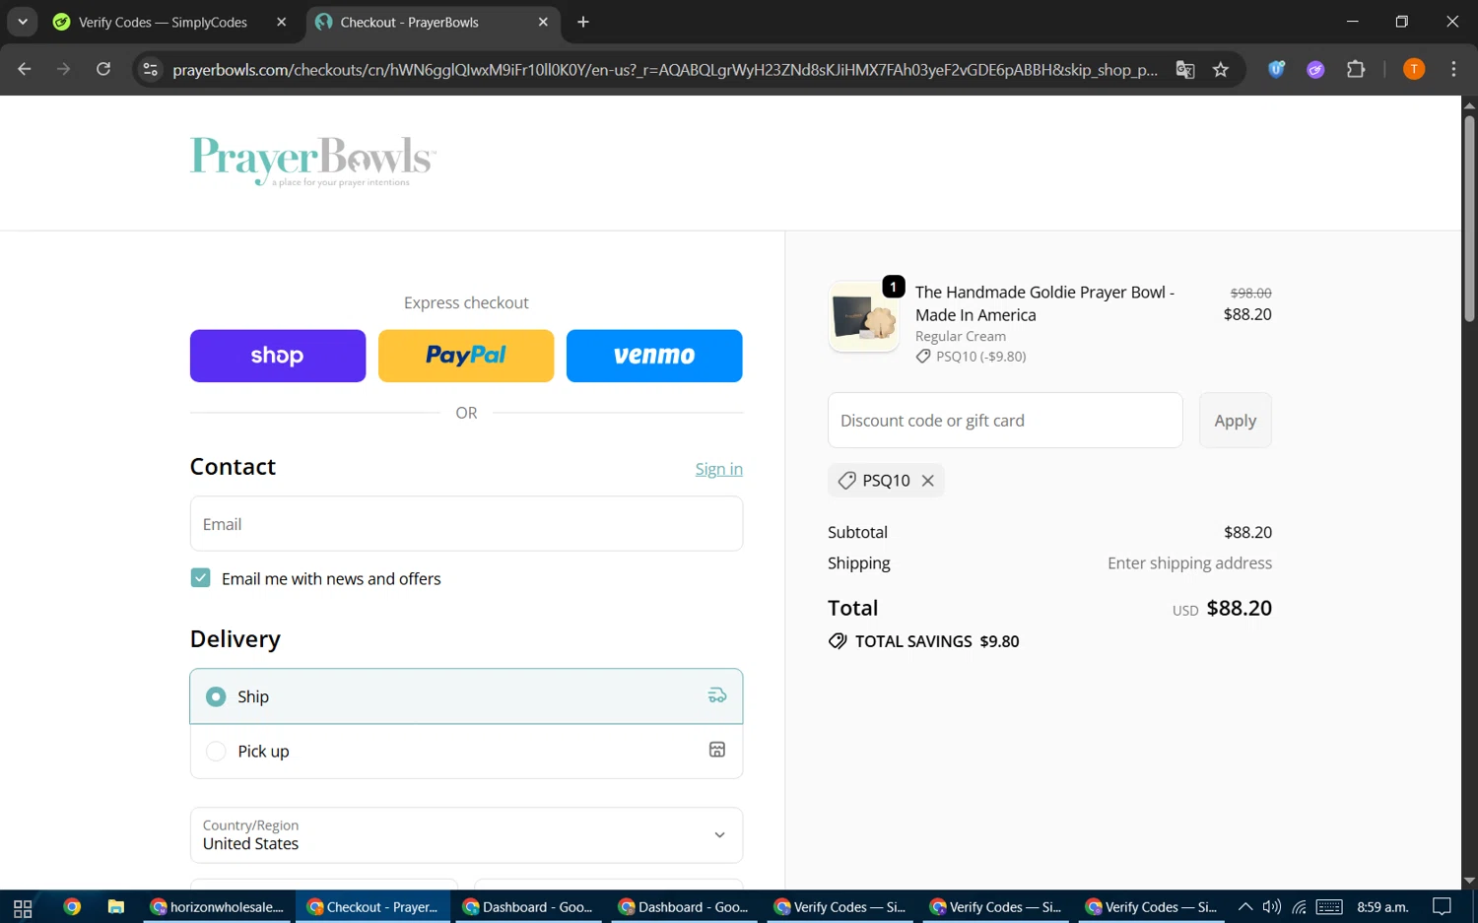Pay with the PayPal express button

pyautogui.click(x=466, y=356)
